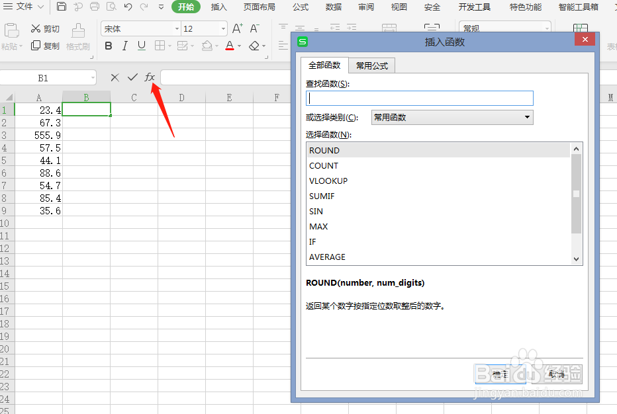Open the font name dropdown
The width and height of the screenshot is (617, 414).
176,28
